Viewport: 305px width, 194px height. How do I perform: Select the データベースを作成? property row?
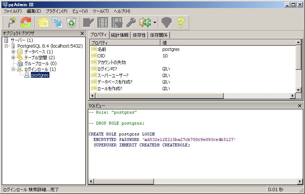[x=192, y=82]
